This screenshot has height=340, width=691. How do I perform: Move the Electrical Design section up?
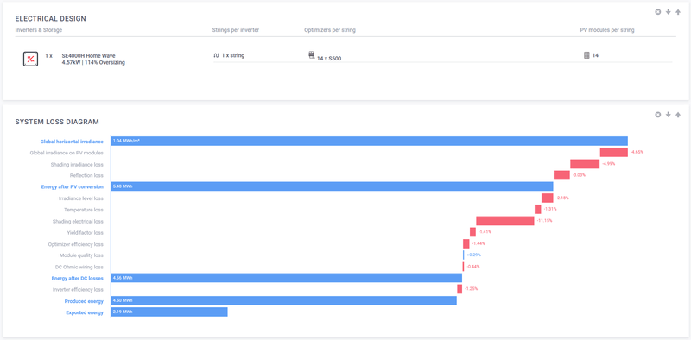(x=678, y=12)
